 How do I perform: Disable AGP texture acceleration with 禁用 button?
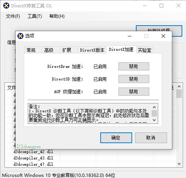[x=134, y=92]
